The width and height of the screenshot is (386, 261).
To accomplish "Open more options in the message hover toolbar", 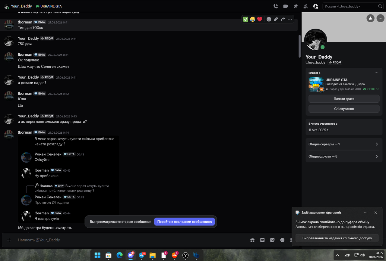I will click(x=290, y=19).
